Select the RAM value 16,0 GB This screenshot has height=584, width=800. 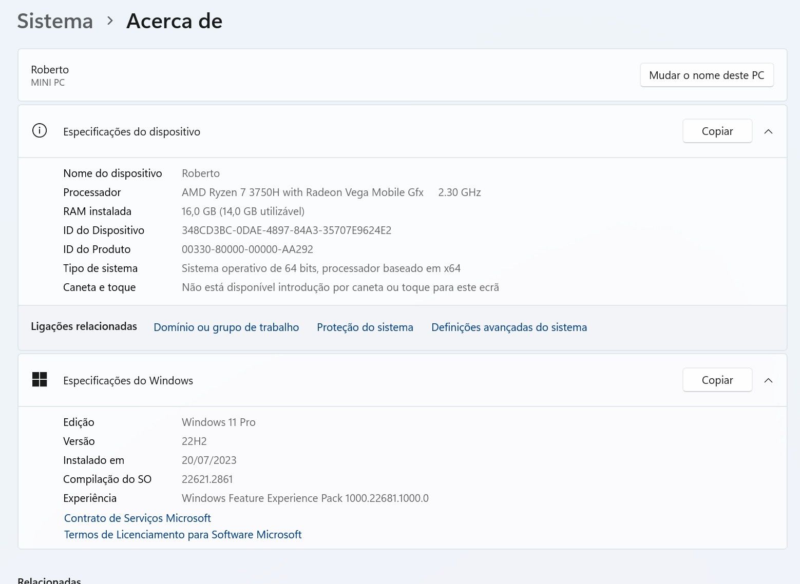point(243,211)
